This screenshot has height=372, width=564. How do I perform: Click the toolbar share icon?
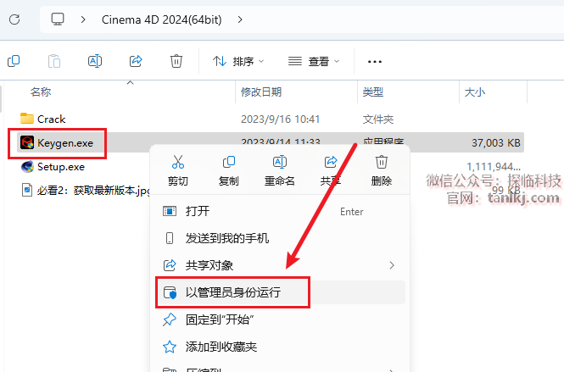point(135,61)
